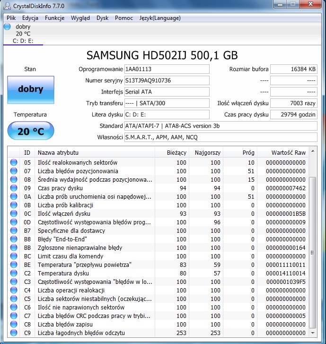Image resolution: width=326 pixels, height=344 pixels.
Task: Click the SAMSUNG HD502IJ 500,1 GB title
Action: [162, 55]
